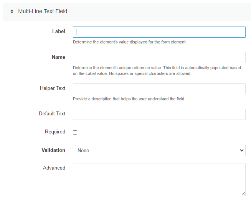This screenshot has height=203, width=251.
Task: Open the Validation dropdown showing None
Action: point(159,150)
